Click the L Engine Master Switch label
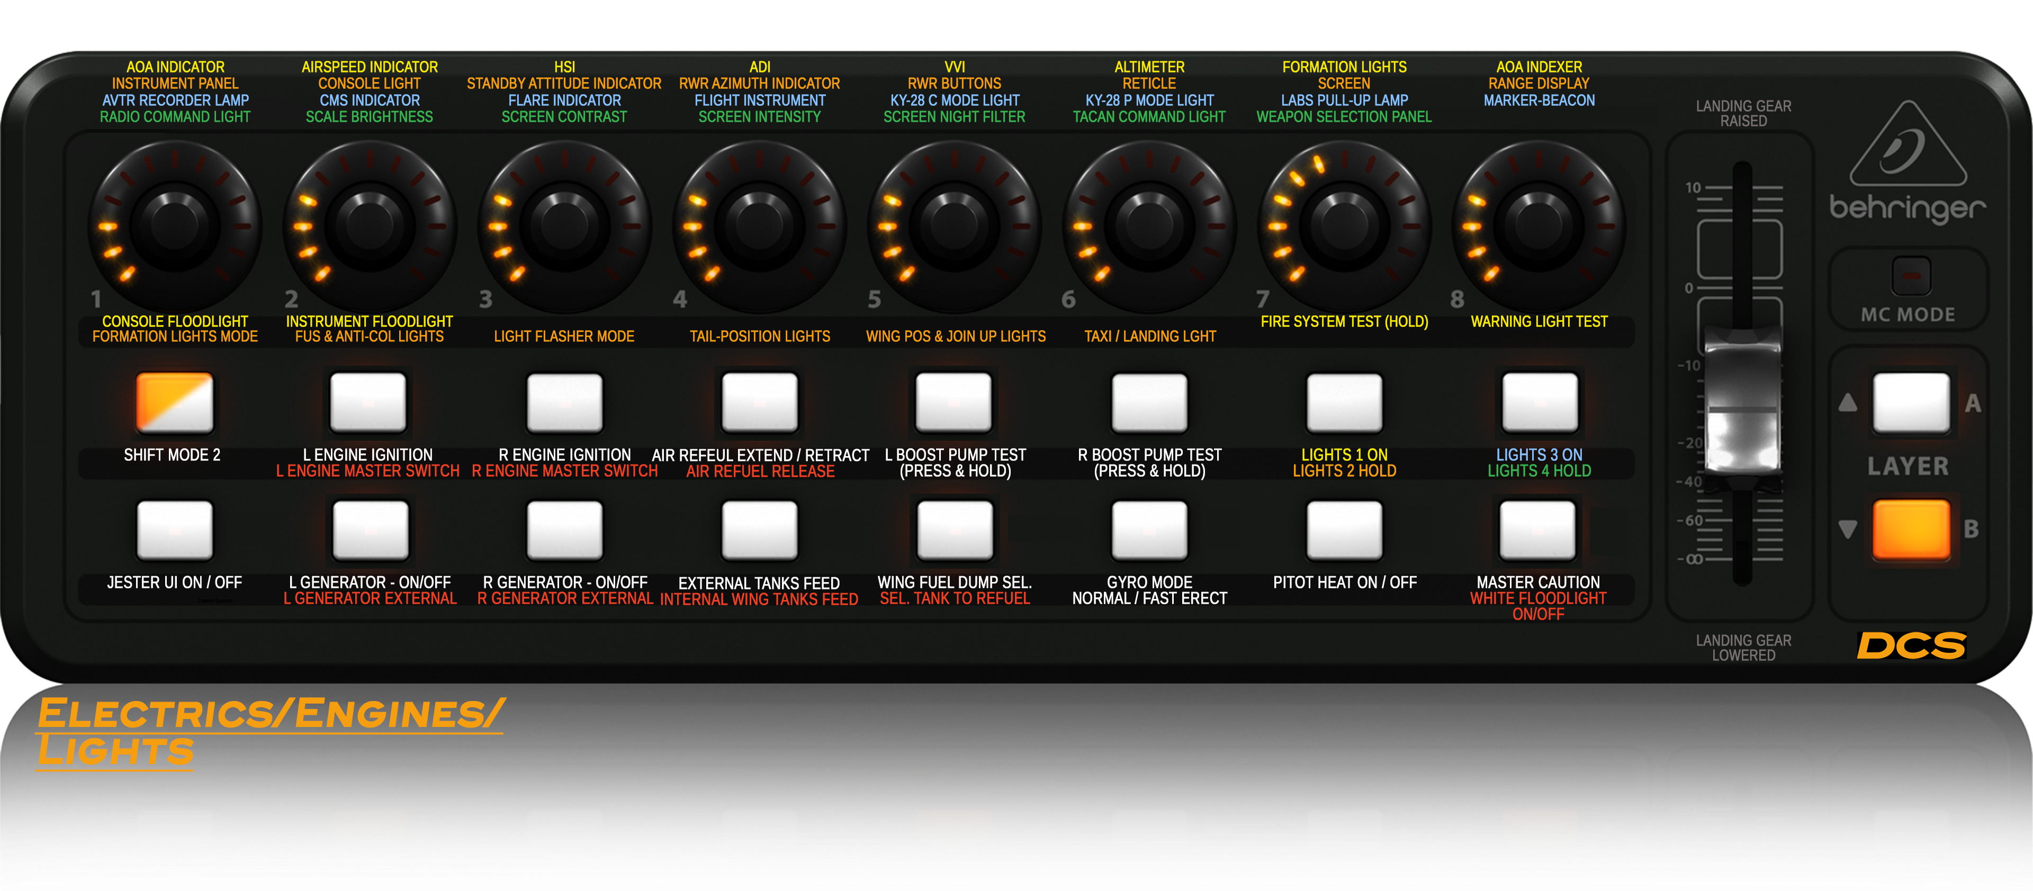 (368, 471)
